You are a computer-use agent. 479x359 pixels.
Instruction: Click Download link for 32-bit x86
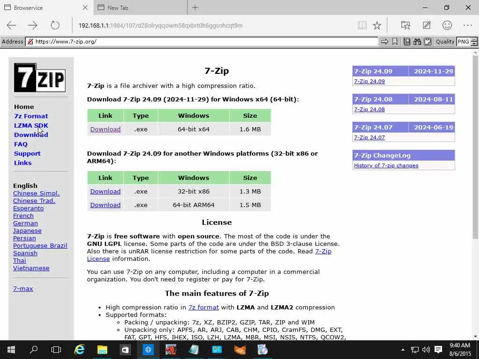pyautogui.click(x=105, y=191)
